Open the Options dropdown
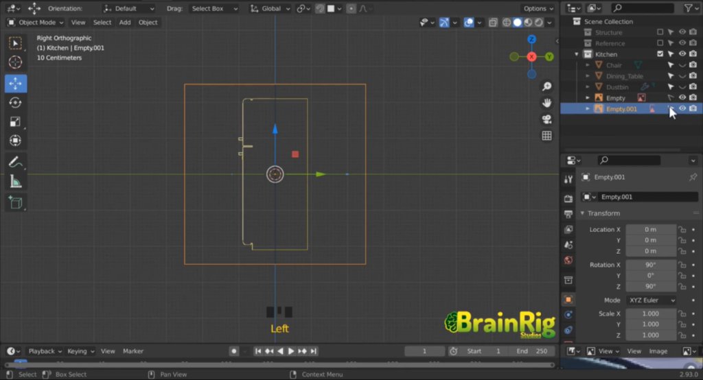Viewport: 703px width, 380px height. tap(538, 8)
